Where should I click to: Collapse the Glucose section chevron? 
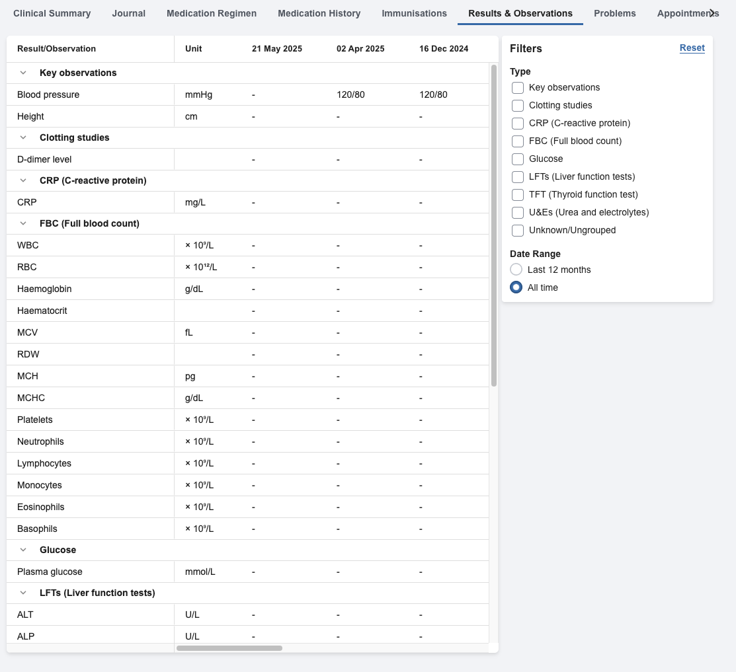pos(24,550)
